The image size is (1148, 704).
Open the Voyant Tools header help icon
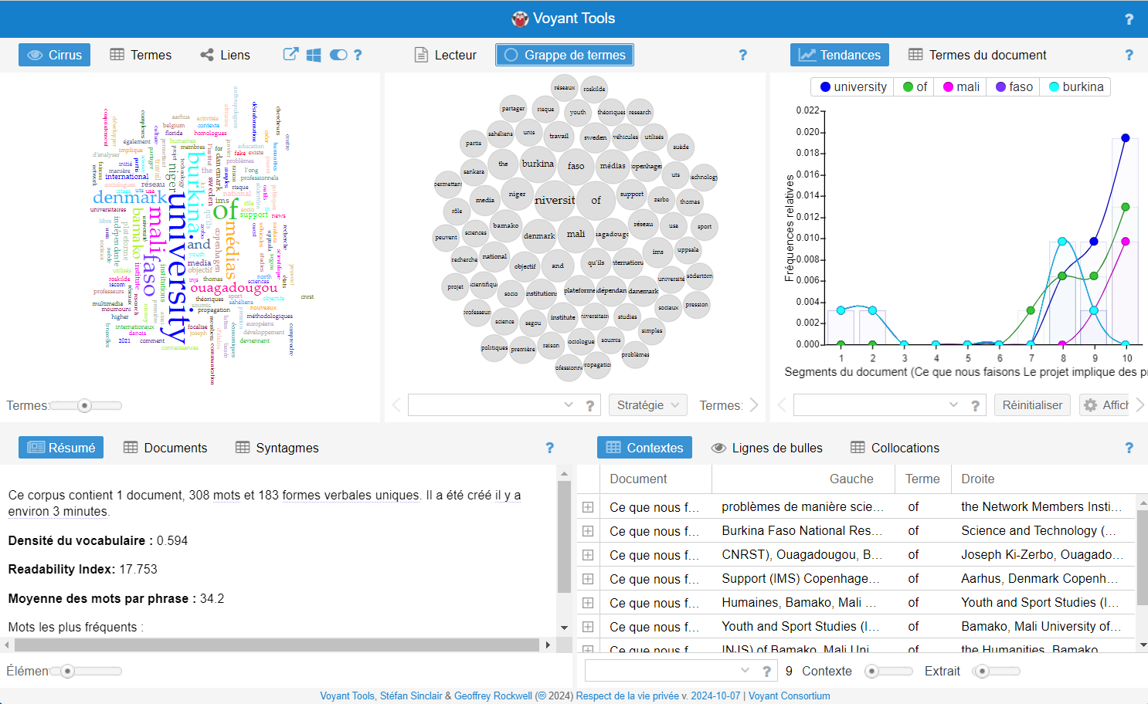[1129, 19]
